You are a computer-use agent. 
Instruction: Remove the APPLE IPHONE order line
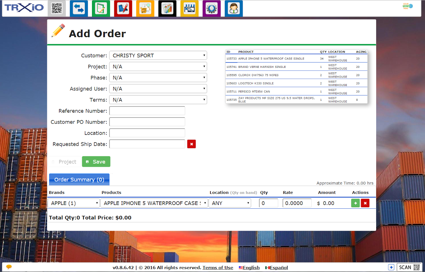[365, 203]
